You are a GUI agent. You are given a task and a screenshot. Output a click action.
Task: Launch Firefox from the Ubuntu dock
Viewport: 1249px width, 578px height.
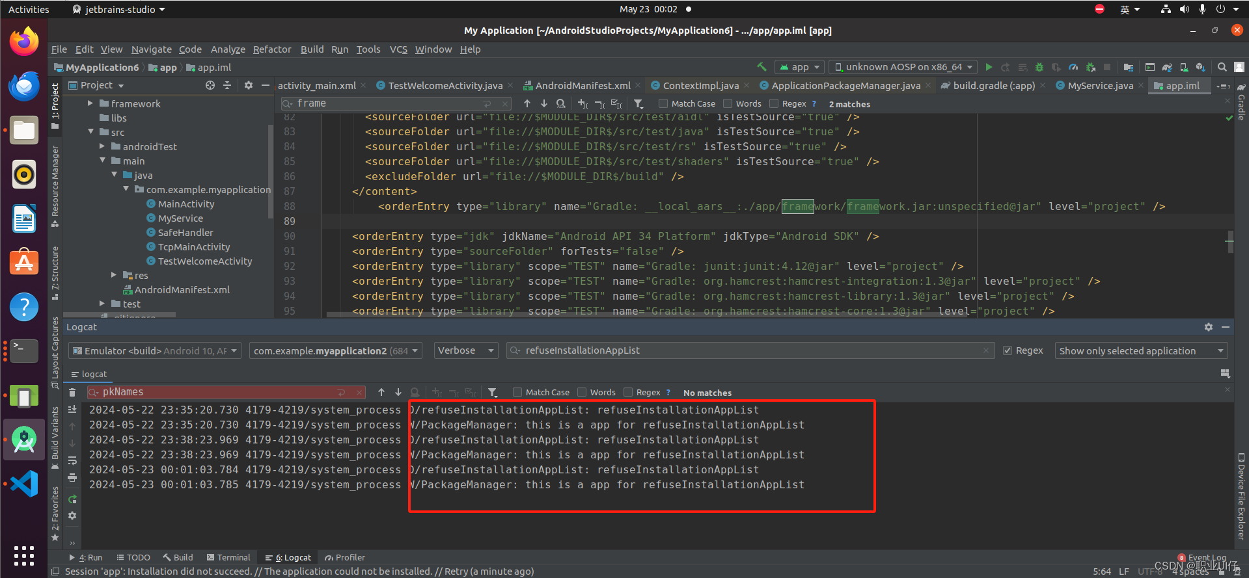24,42
